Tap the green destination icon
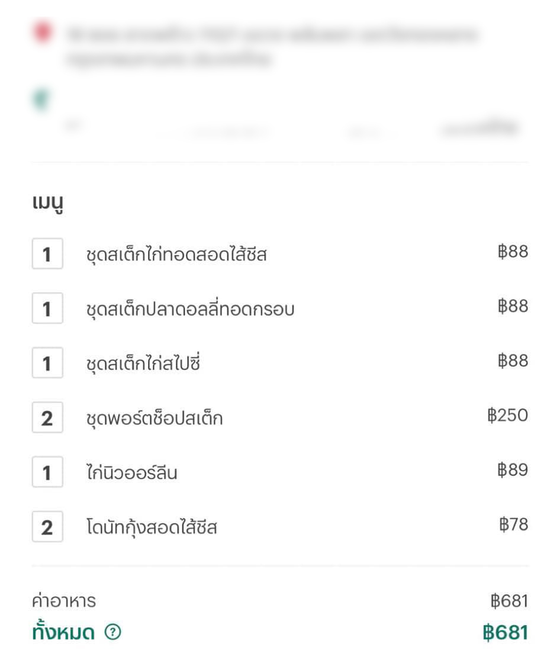The width and height of the screenshot is (560, 663). click(x=41, y=99)
